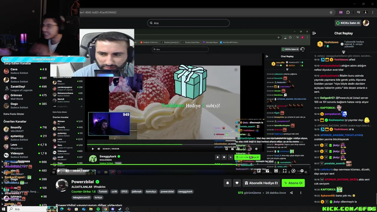Select the tekeglencem31 tag
The height and width of the screenshot is (212, 377).
[x=82, y=197]
